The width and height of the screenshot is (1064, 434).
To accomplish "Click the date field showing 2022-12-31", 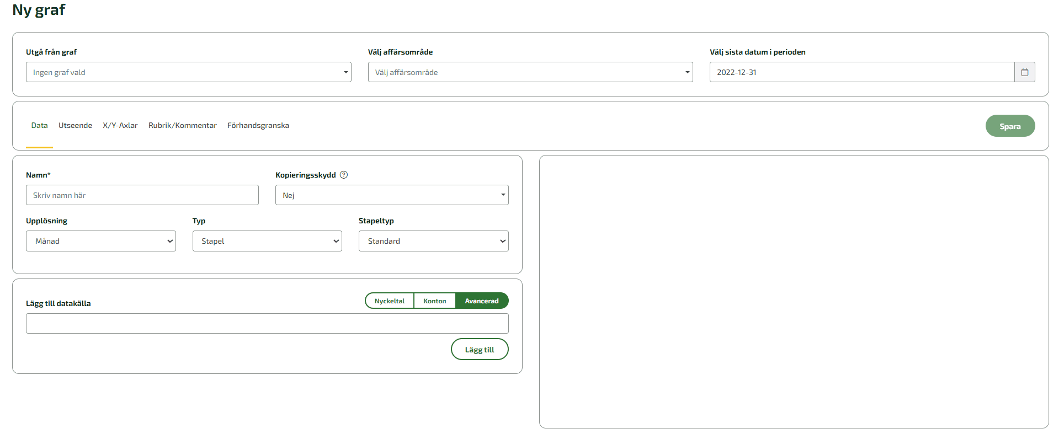I will pos(862,72).
